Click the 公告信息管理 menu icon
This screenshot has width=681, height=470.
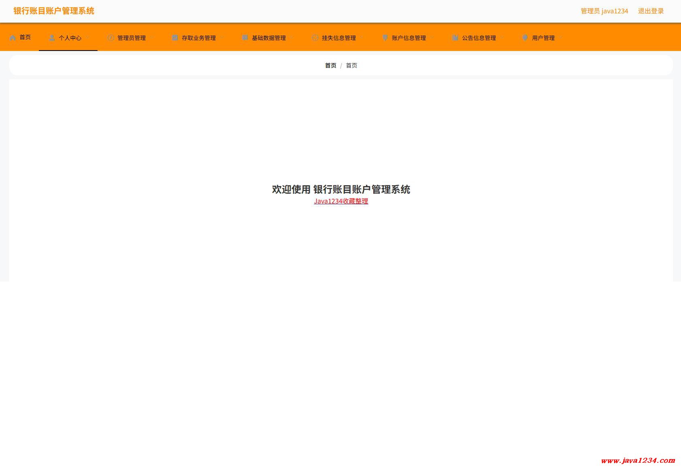click(455, 38)
